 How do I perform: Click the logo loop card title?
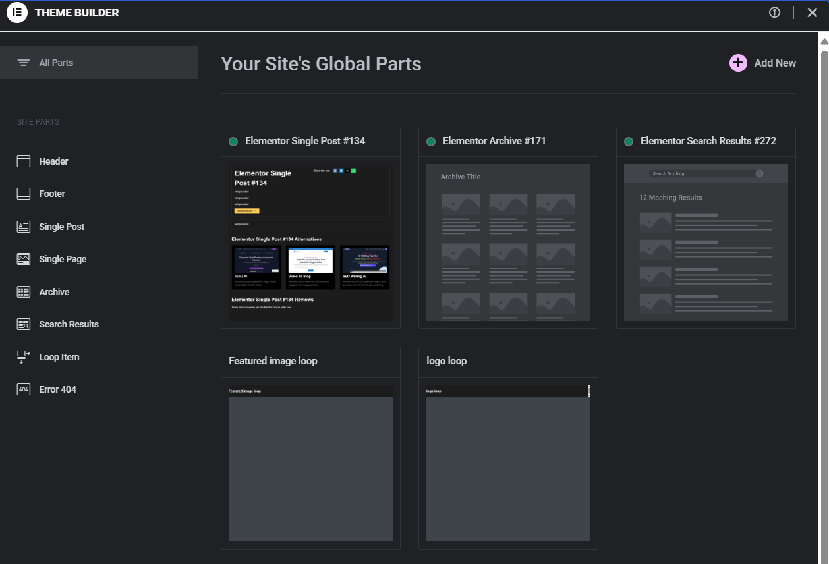[447, 361]
